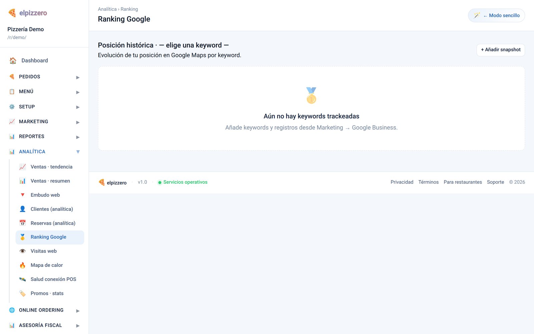Click the ONLINE ORDERING section label

pyautogui.click(x=41, y=310)
